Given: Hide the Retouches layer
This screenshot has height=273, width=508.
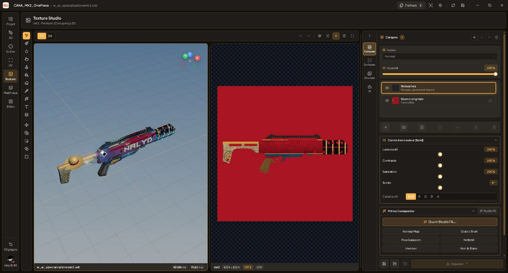Looking at the screenshot, I should tap(387, 88).
